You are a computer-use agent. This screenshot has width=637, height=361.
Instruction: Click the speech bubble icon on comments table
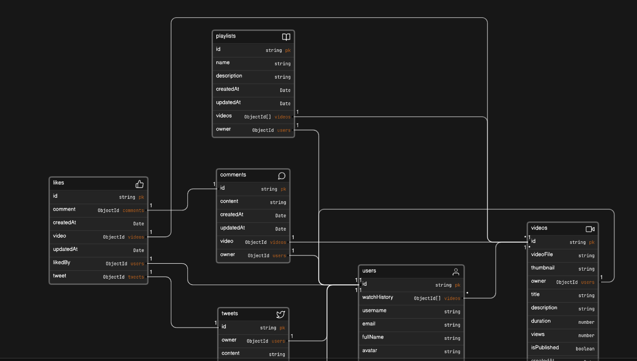pyautogui.click(x=282, y=176)
